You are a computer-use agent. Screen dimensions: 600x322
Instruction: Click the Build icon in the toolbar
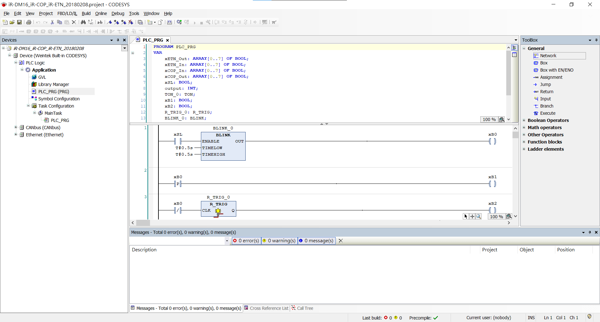pyautogui.click(x=169, y=22)
